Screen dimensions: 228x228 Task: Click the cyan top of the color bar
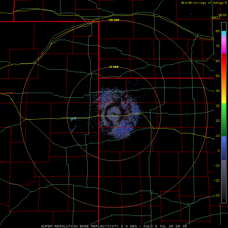pos(224,33)
